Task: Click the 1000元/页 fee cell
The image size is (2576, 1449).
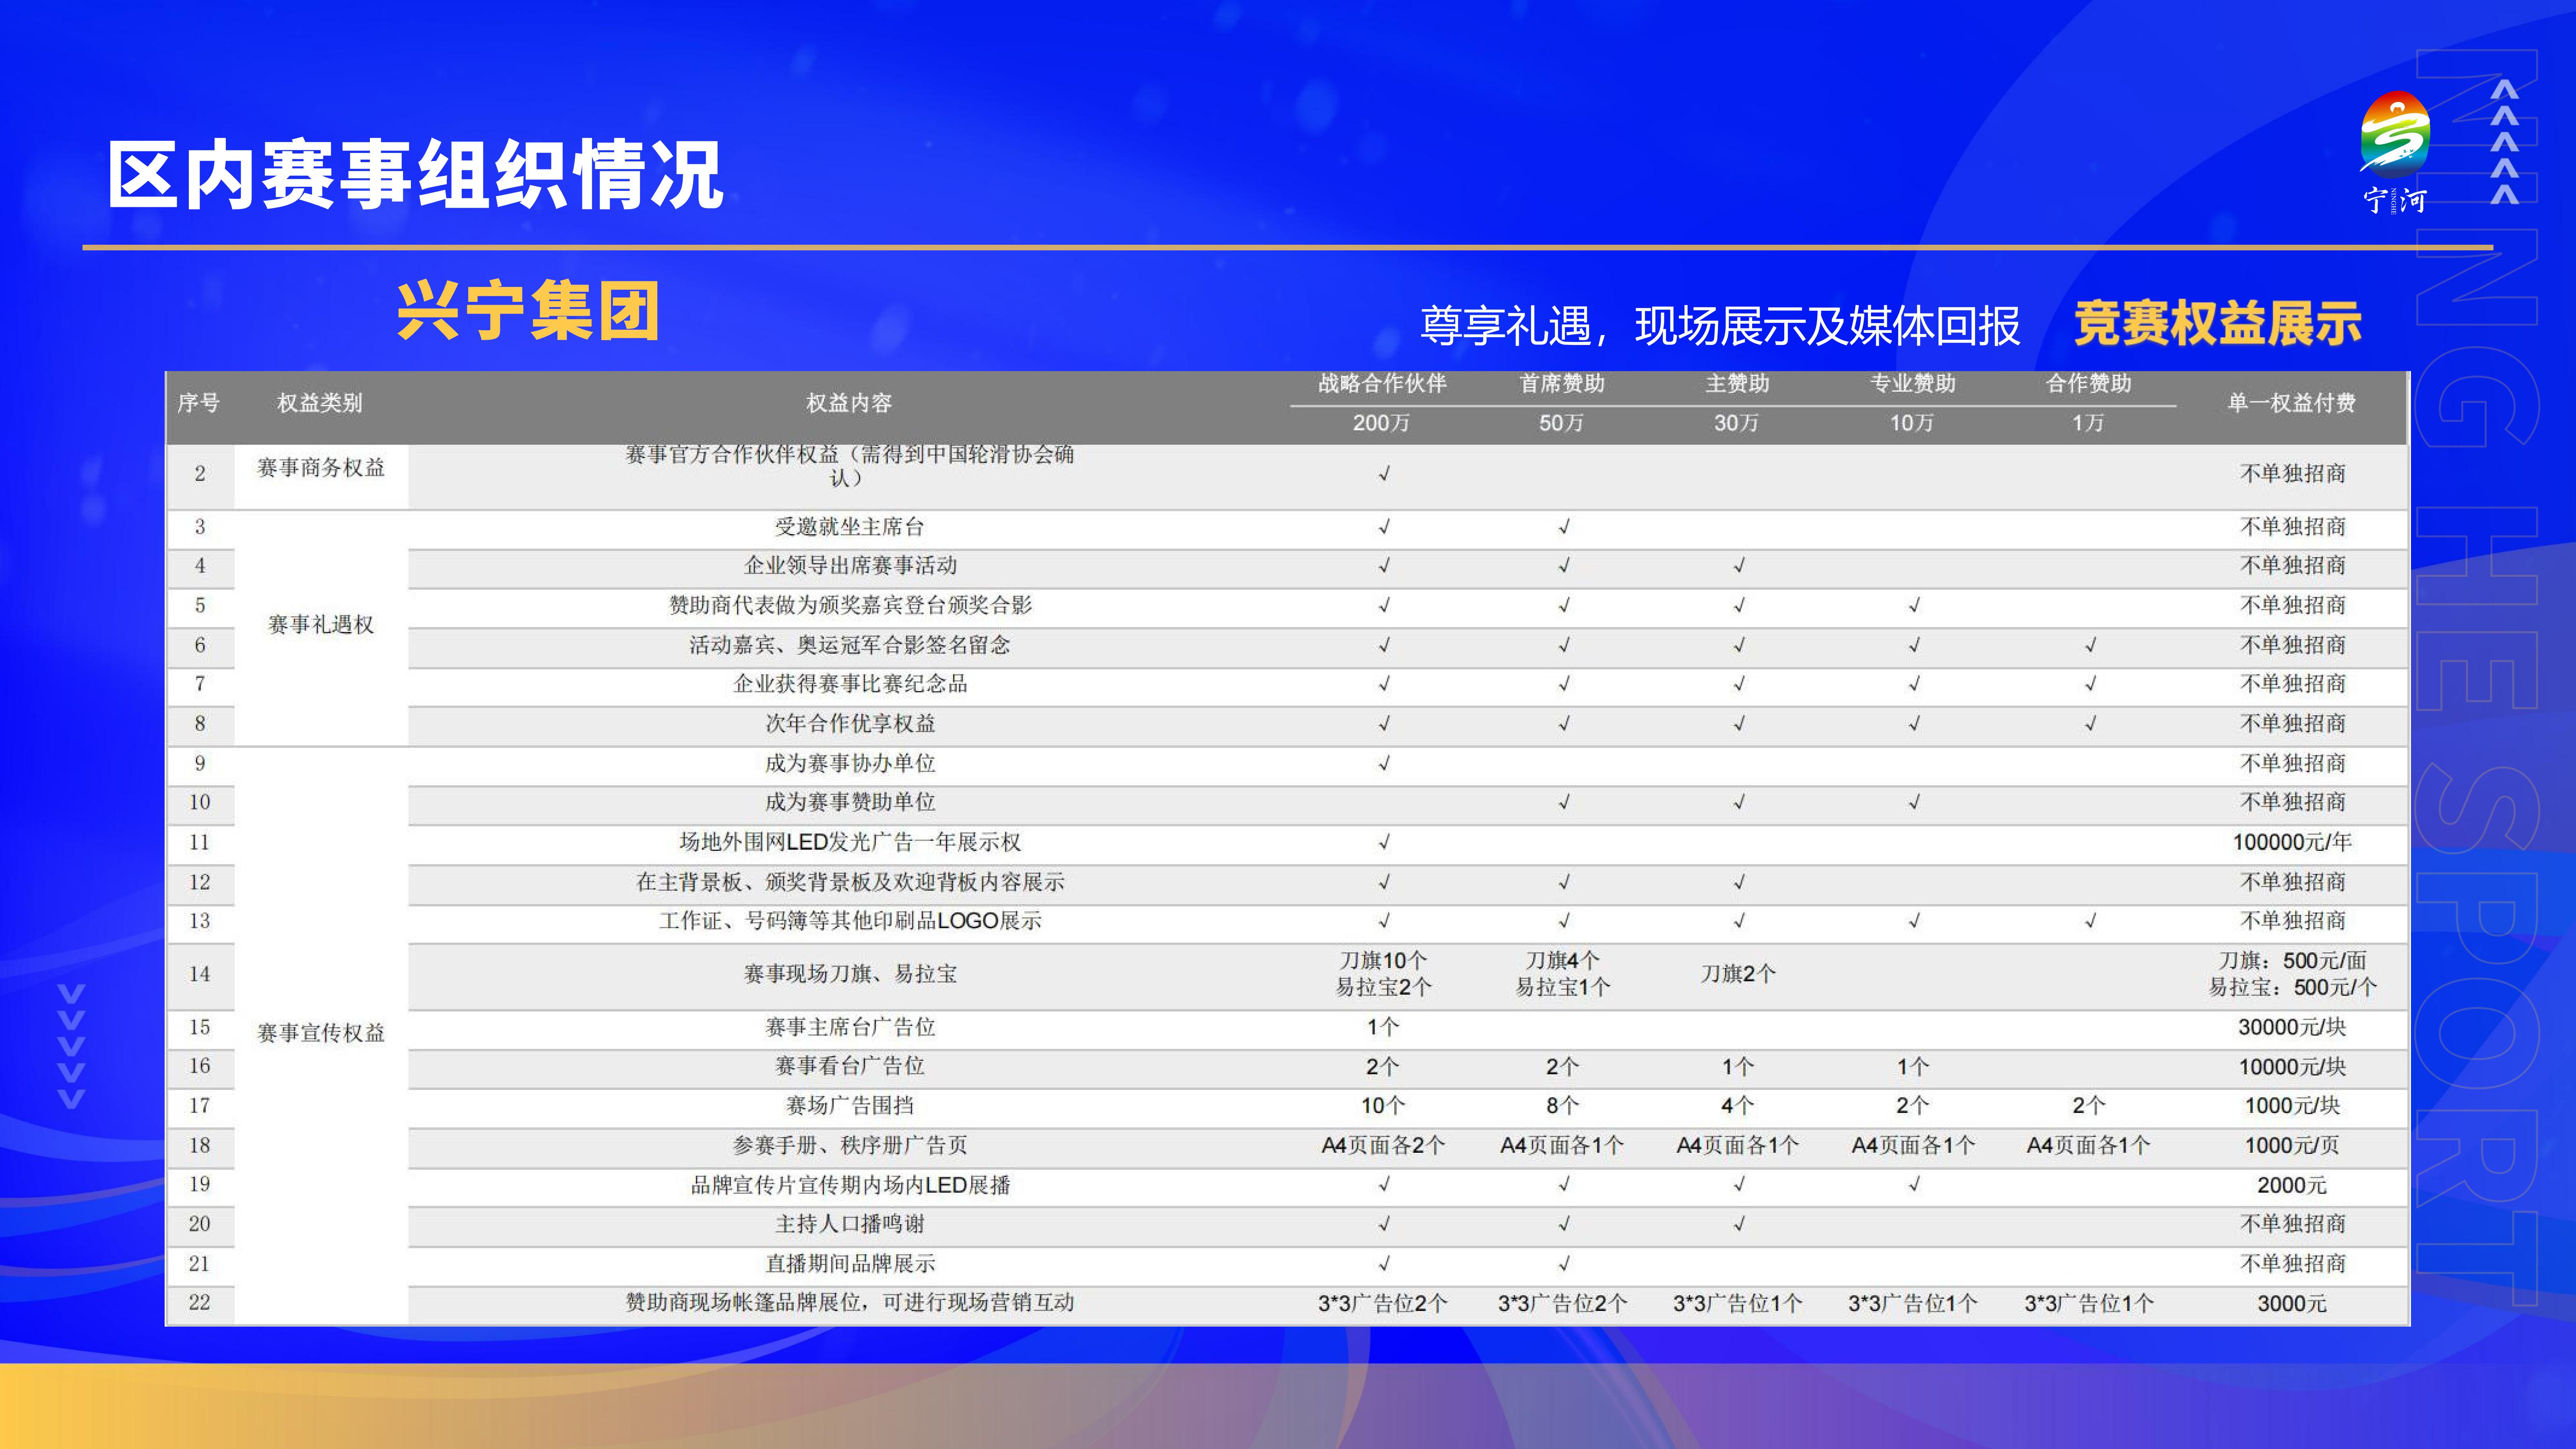Action: click(2292, 1146)
